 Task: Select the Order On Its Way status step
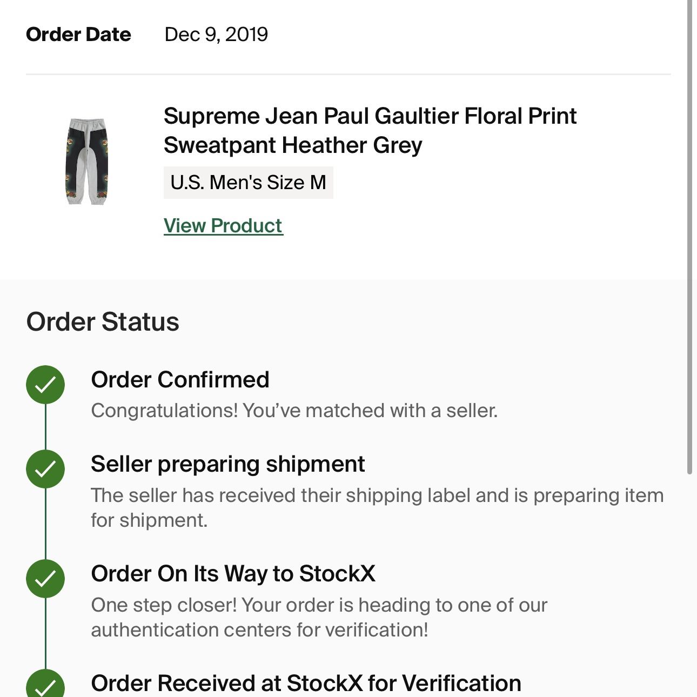pyautogui.click(x=234, y=573)
